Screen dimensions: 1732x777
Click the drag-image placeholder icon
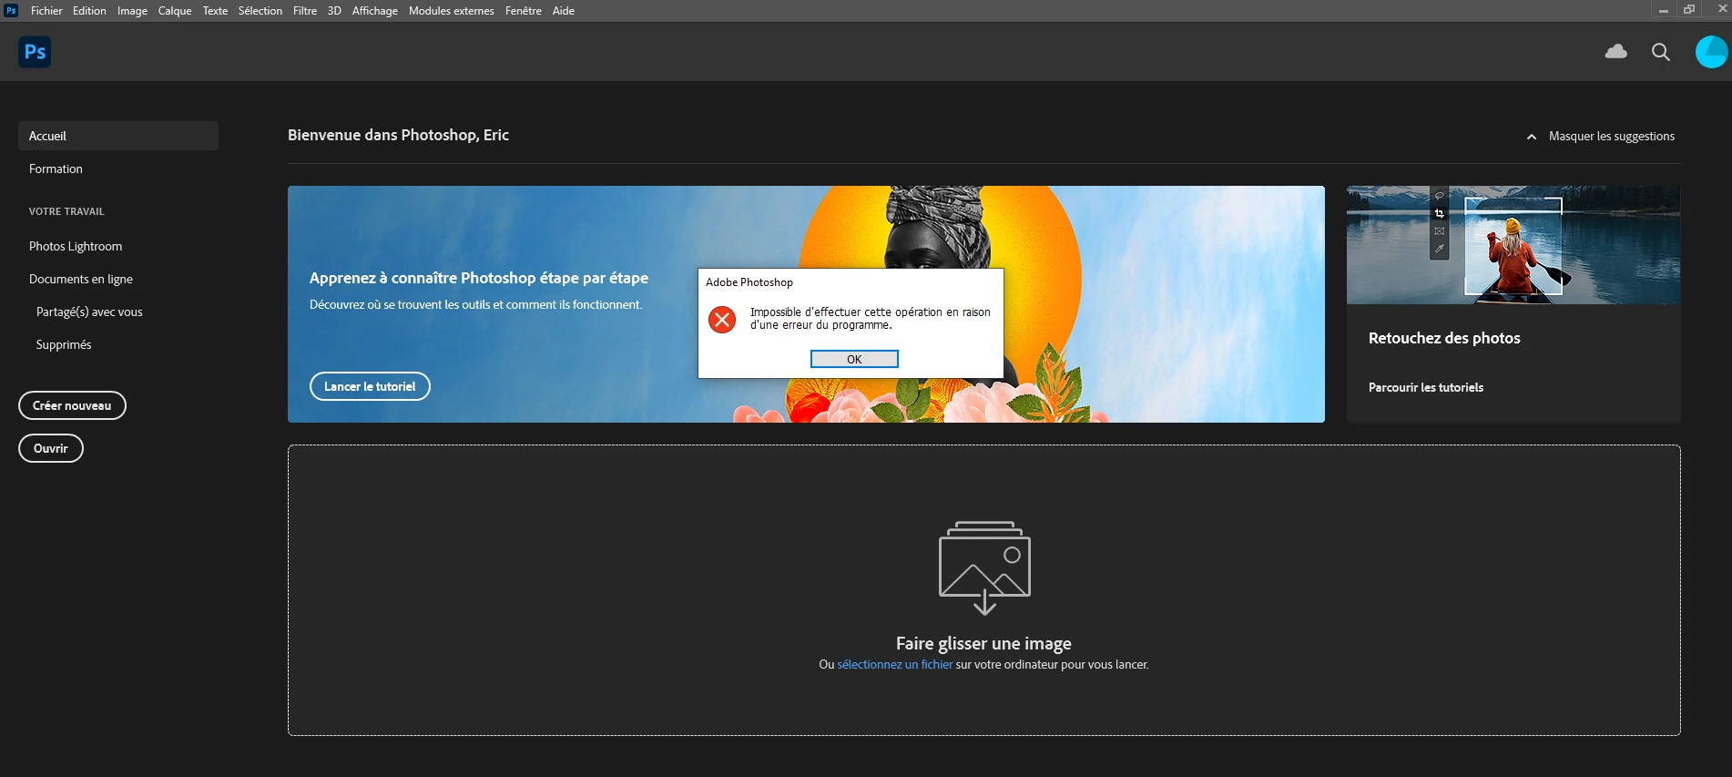coord(984,567)
